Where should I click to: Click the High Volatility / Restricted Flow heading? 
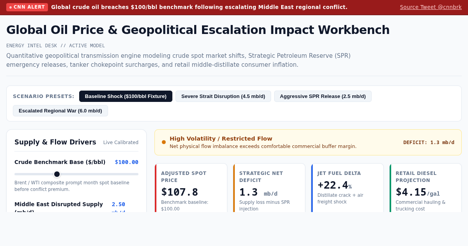pyautogui.click(x=221, y=139)
